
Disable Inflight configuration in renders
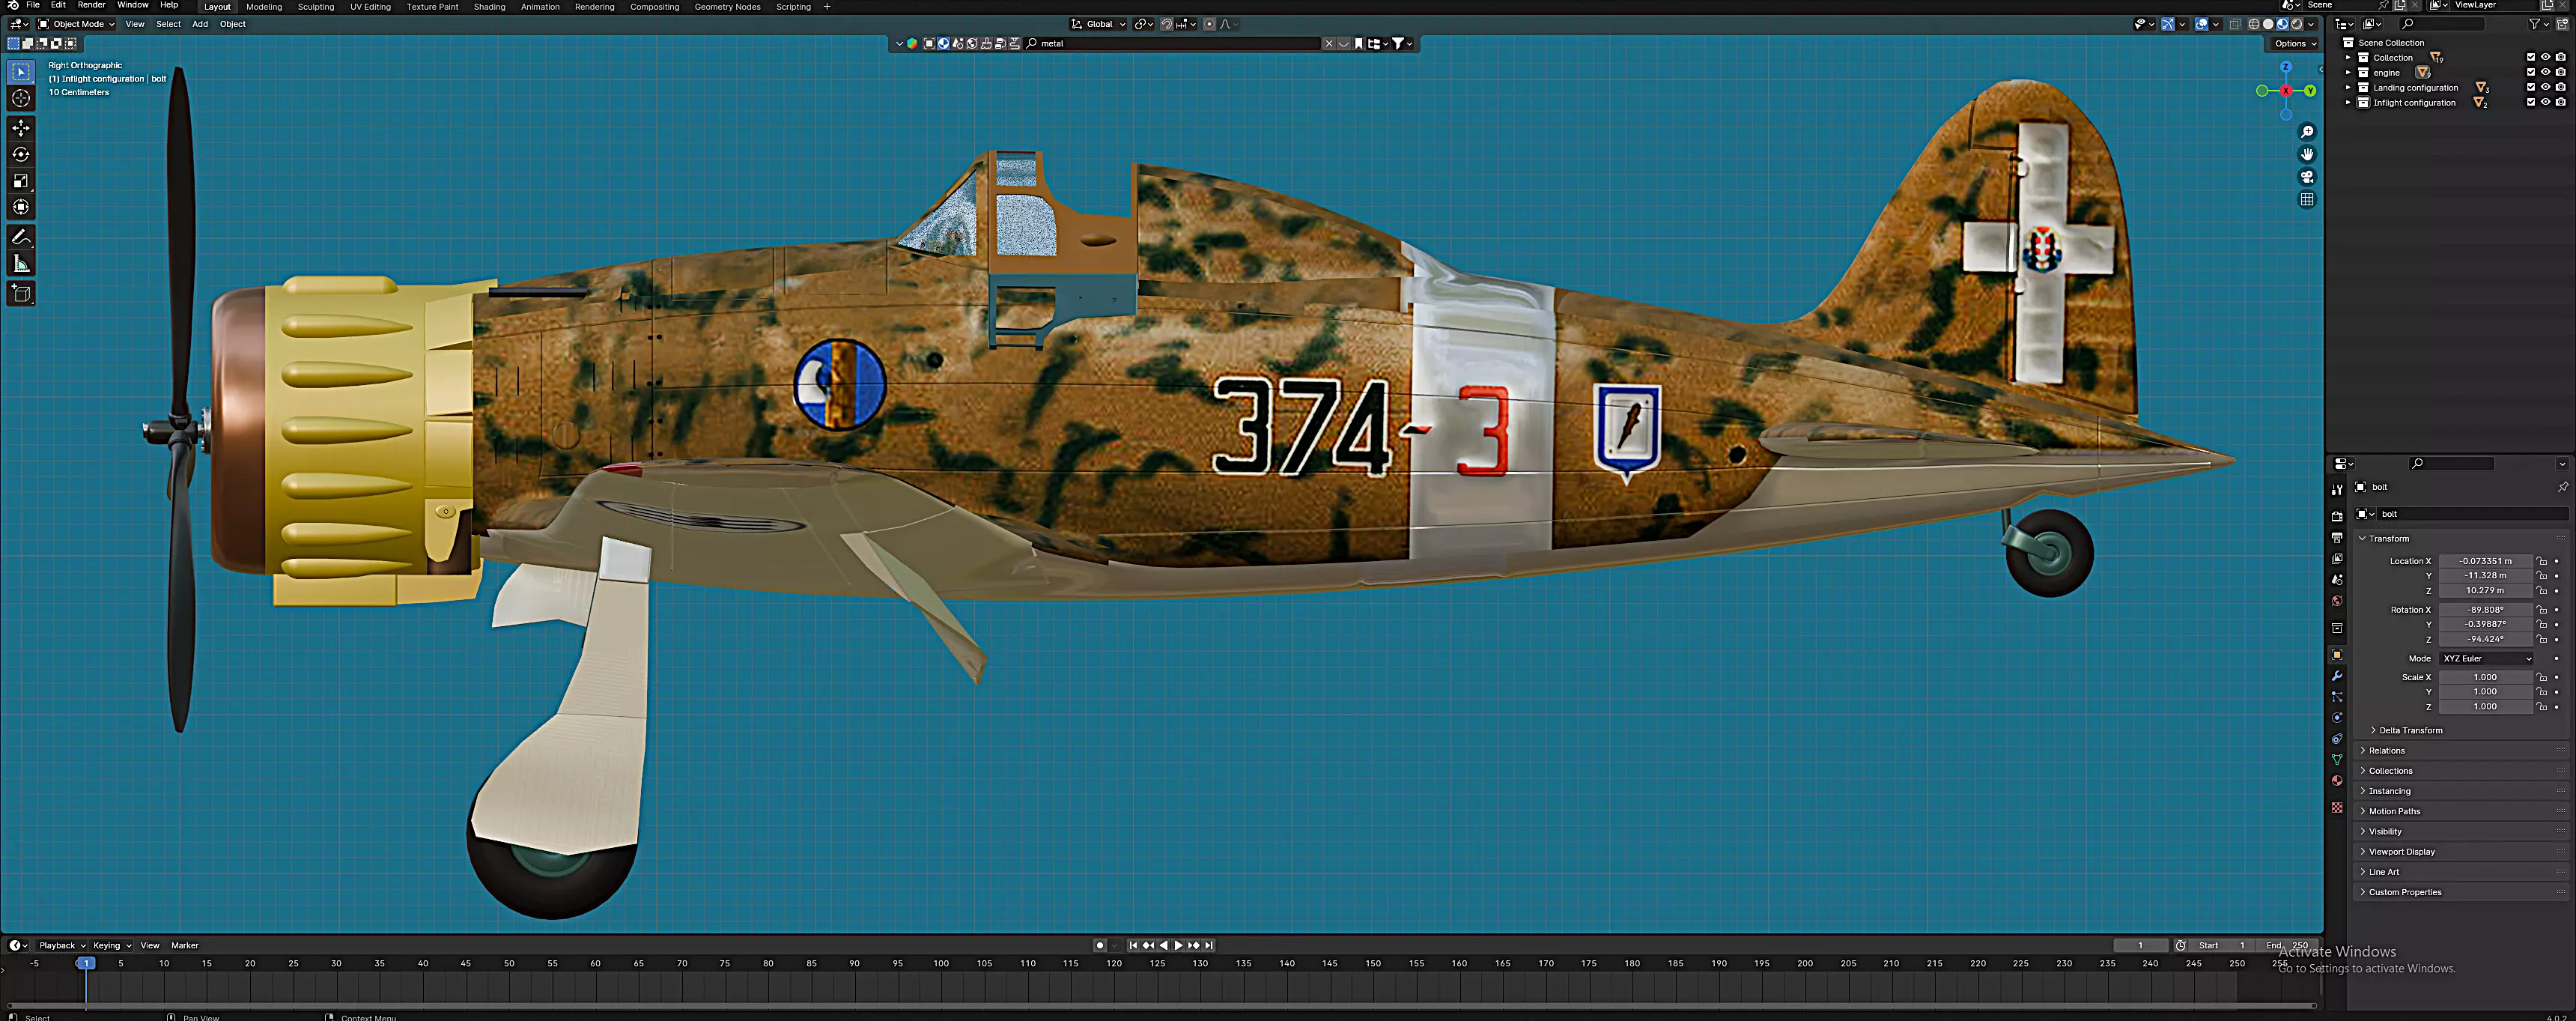click(2561, 102)
